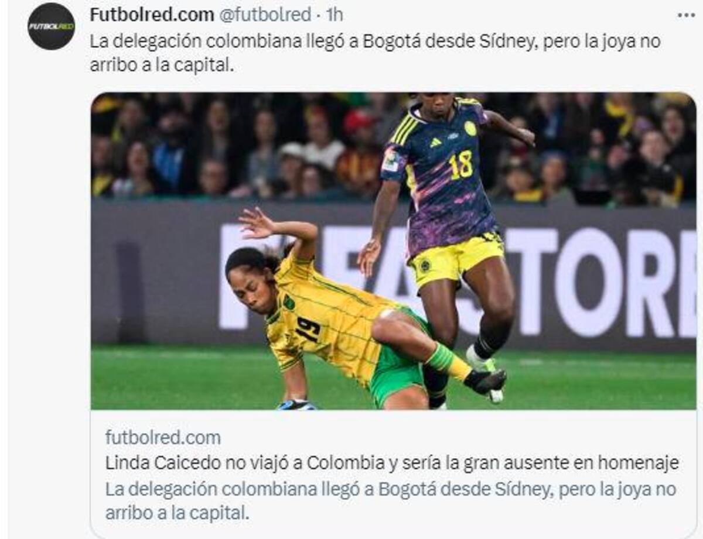Open the match photo thumbnail
The image size is (703, 539).
click(x=394, y=251)
